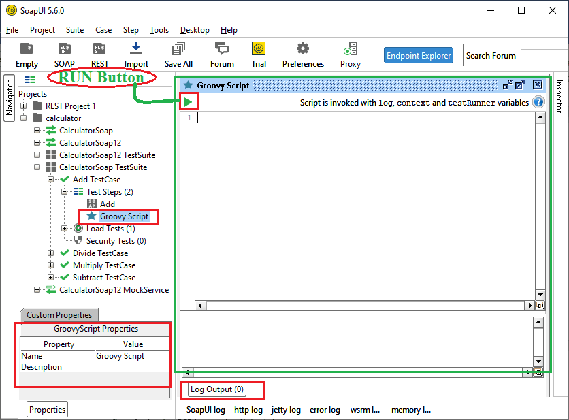Create an Empty project from toolbar
569x420 pixels.
27,55
